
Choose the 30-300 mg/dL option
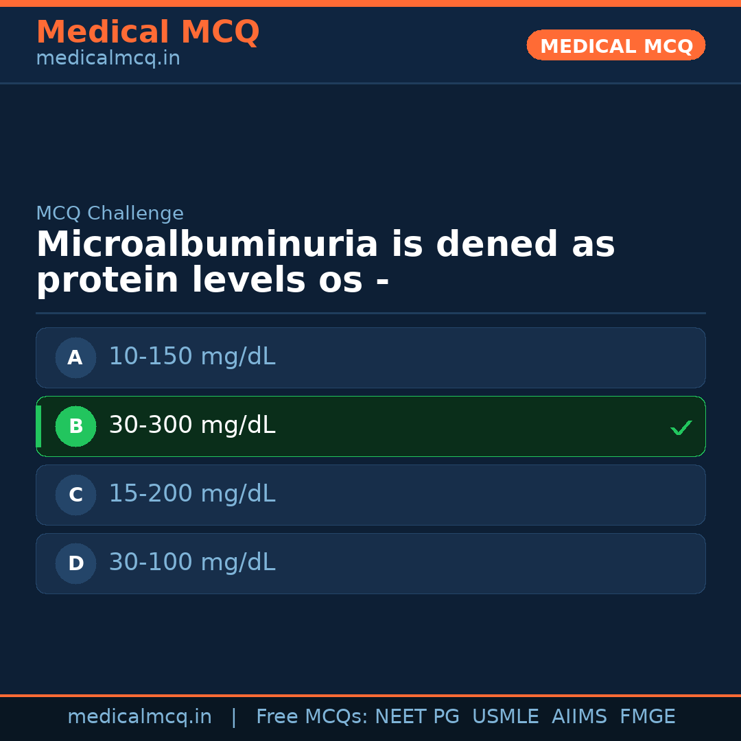click(x=192, y=425)
